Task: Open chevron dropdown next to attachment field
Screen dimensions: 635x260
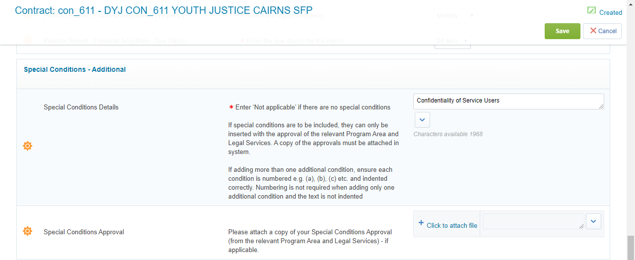Action: coord(594,221)
